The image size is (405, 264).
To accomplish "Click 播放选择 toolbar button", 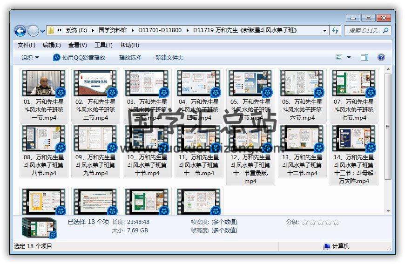I will click(130, 58).
